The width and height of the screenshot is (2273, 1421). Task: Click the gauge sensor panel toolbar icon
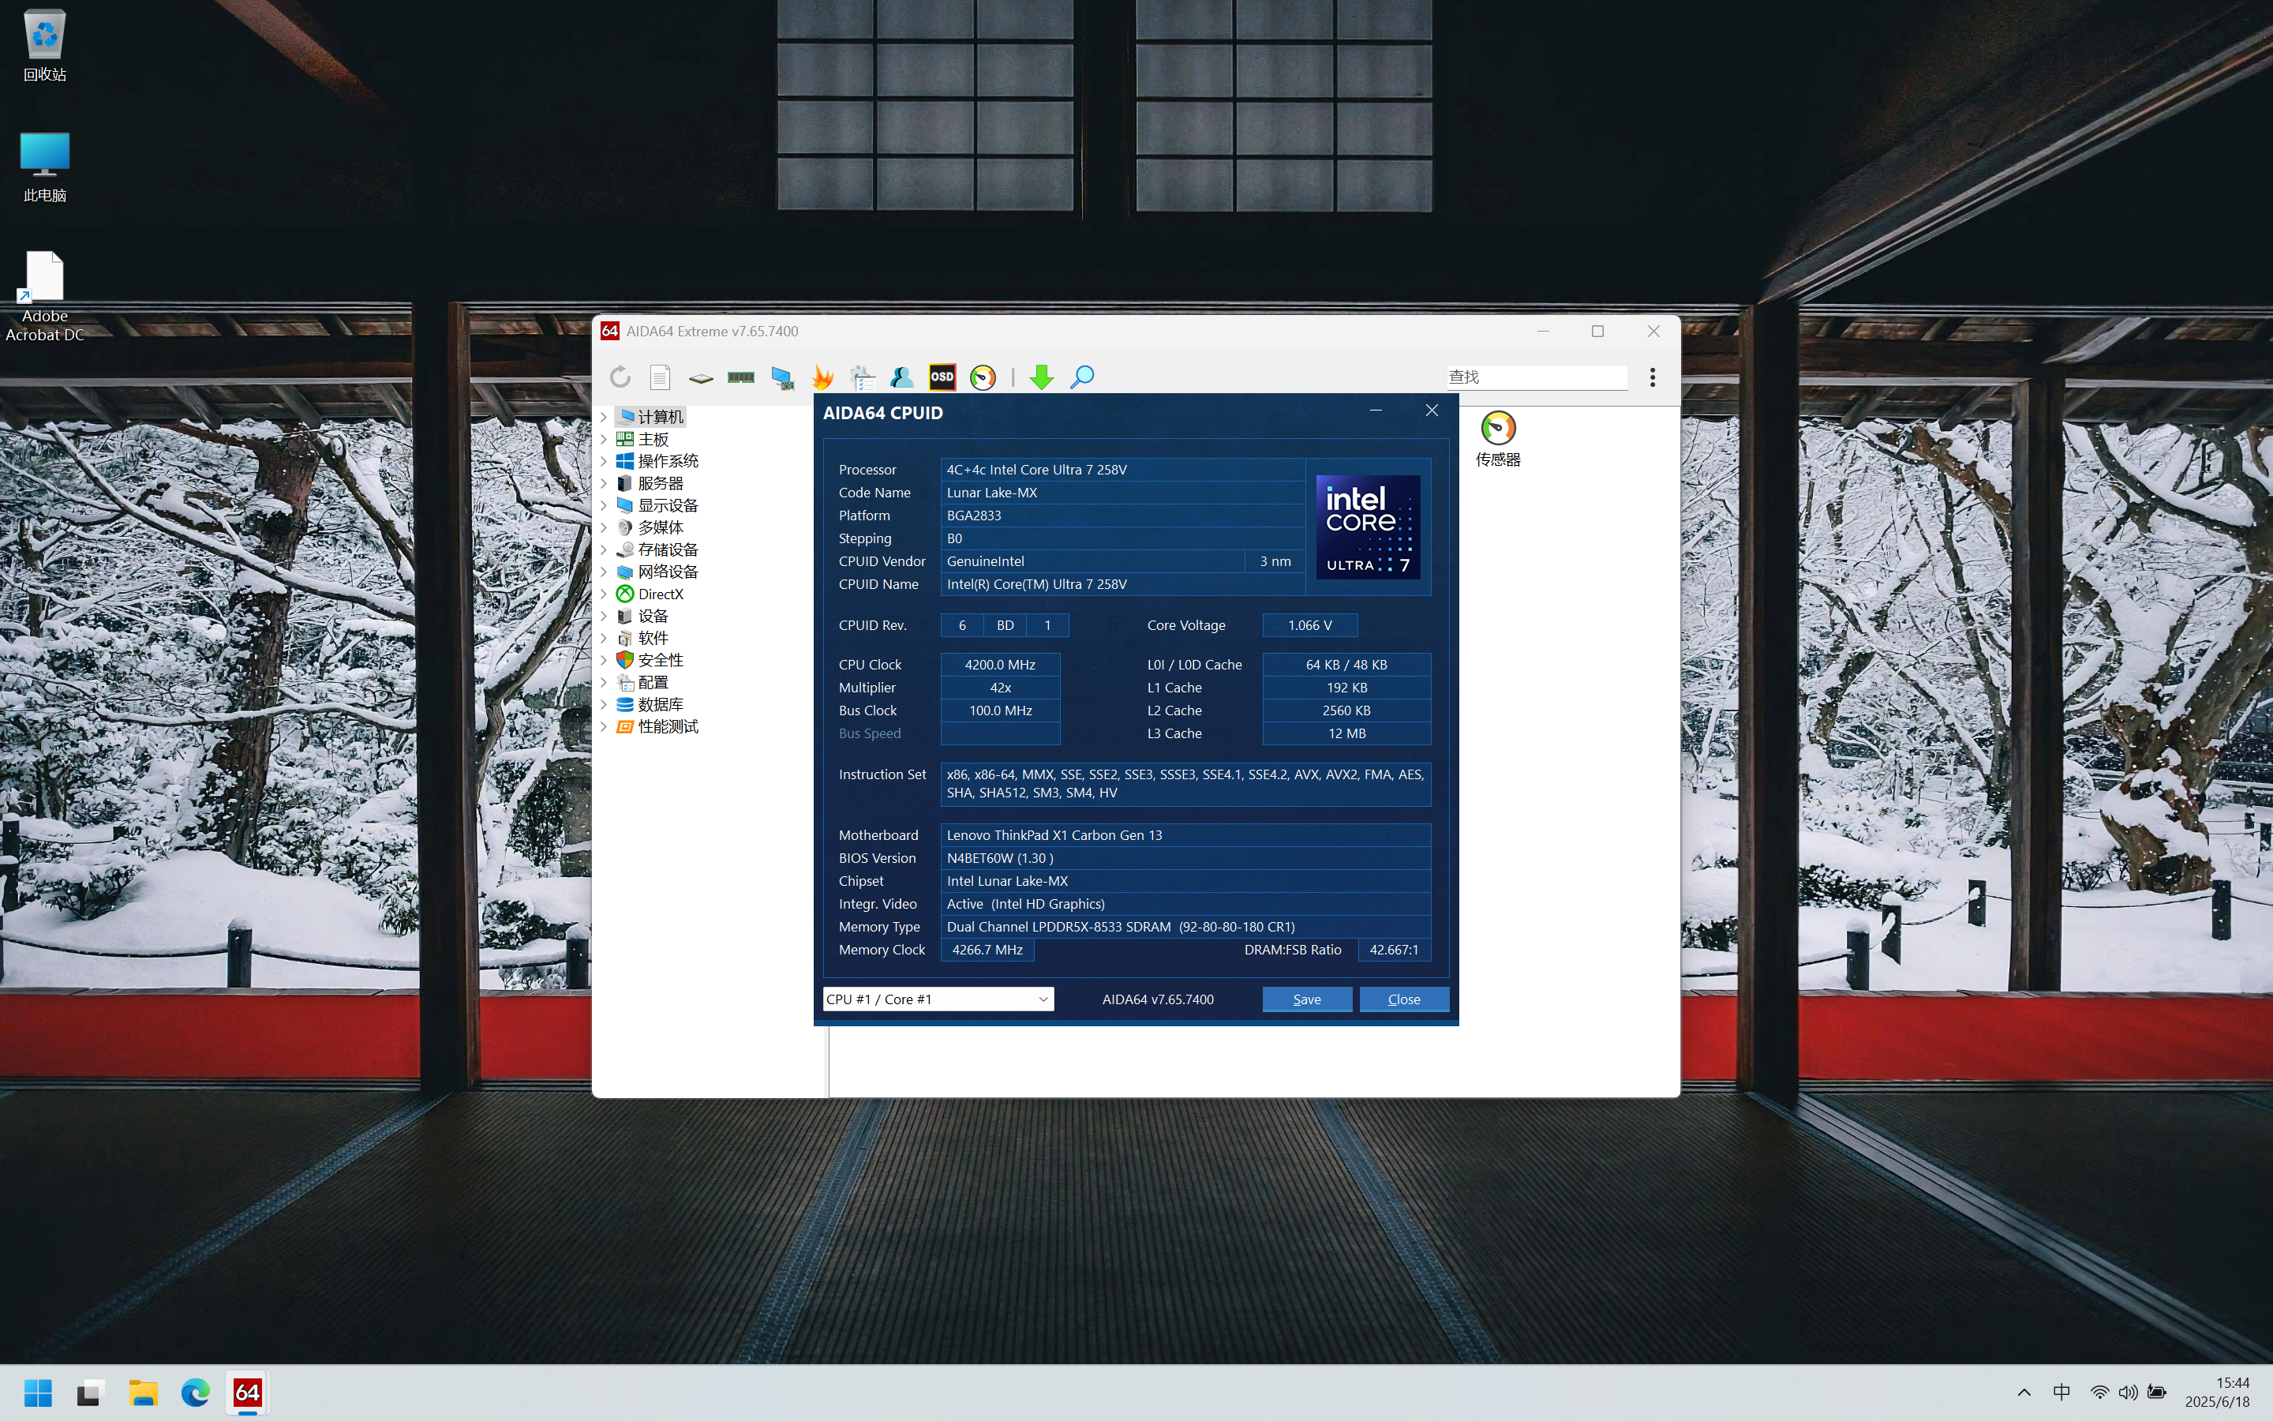(x=983, y=377)
